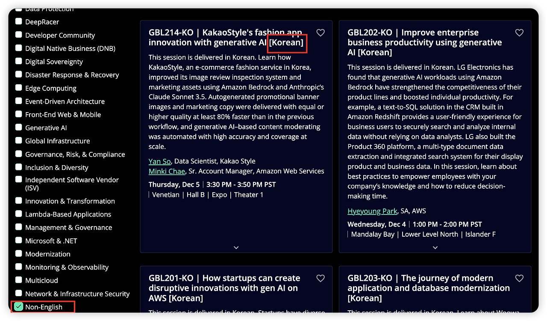Open speaker Minki Chae's profile link
This screenshot has width=547, height=321.
coord(167,171)
